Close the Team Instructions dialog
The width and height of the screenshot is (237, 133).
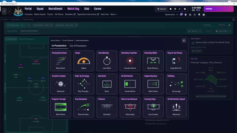point(184,40)
